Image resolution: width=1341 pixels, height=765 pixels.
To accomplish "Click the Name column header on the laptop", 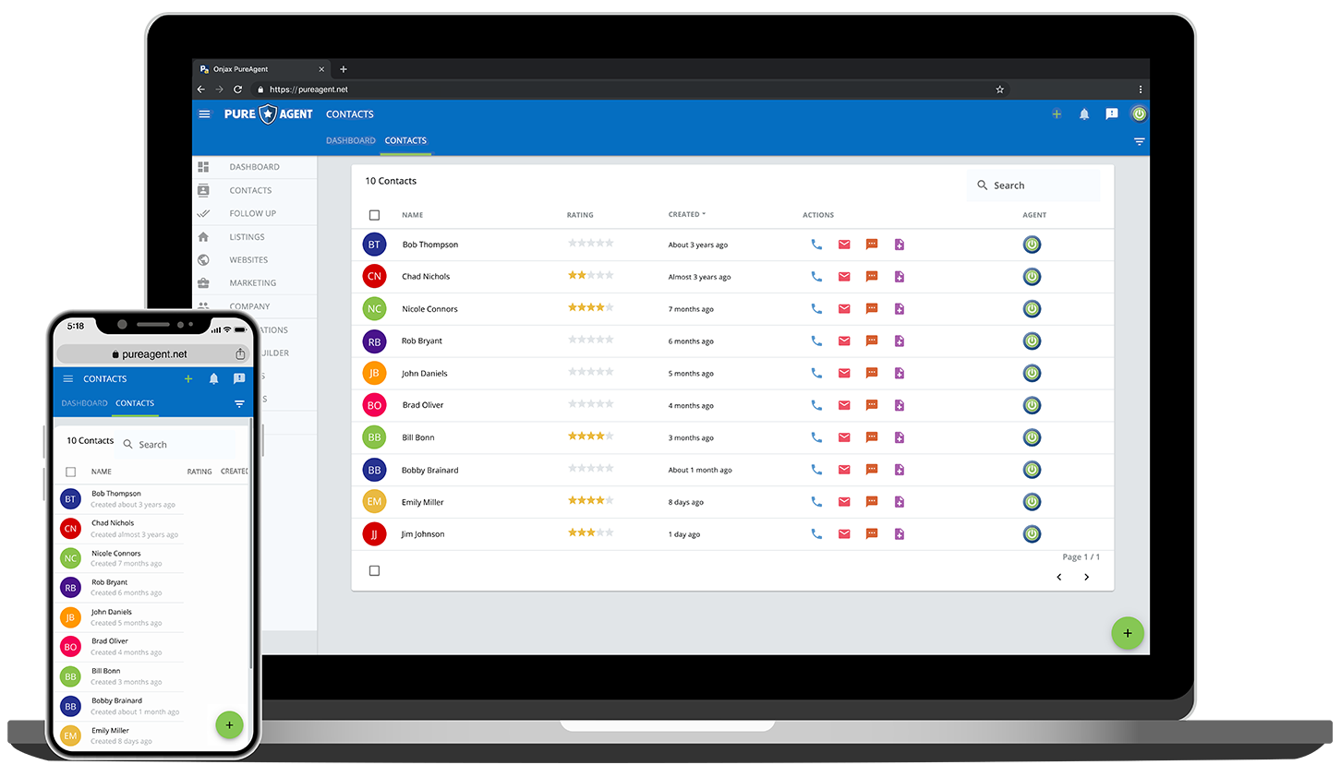I will [412, 215].
